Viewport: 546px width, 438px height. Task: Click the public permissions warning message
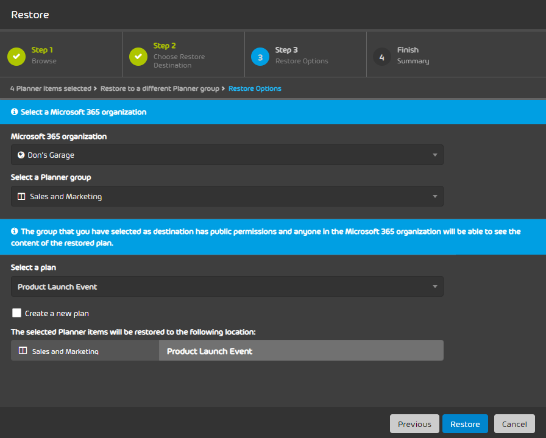point(266,237)
